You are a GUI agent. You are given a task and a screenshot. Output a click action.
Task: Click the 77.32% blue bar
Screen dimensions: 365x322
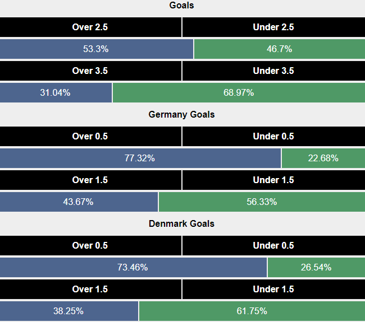point(140,158)
